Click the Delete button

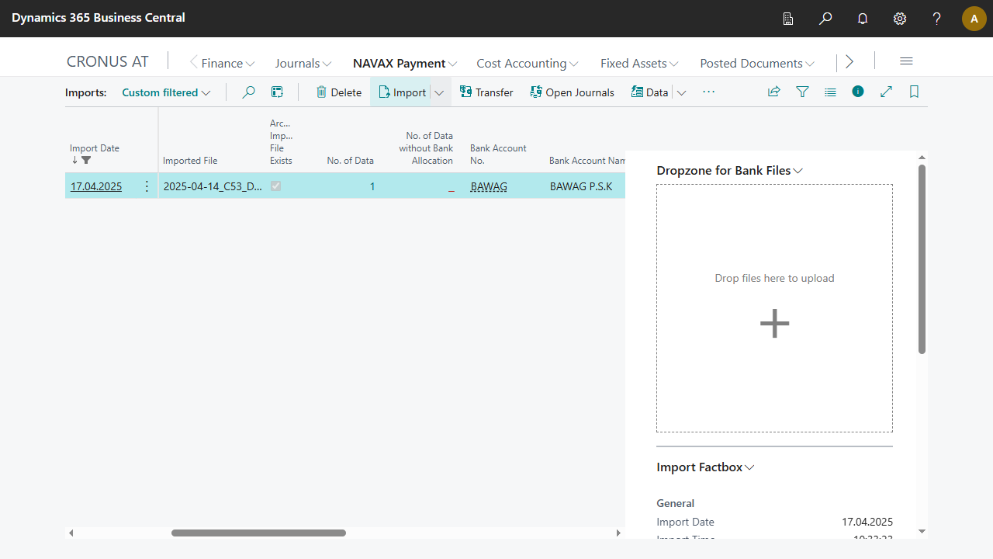[338, 92]
